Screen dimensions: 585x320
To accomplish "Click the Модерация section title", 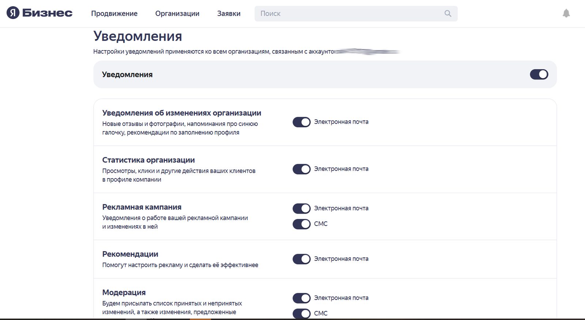I will [124, 293].
